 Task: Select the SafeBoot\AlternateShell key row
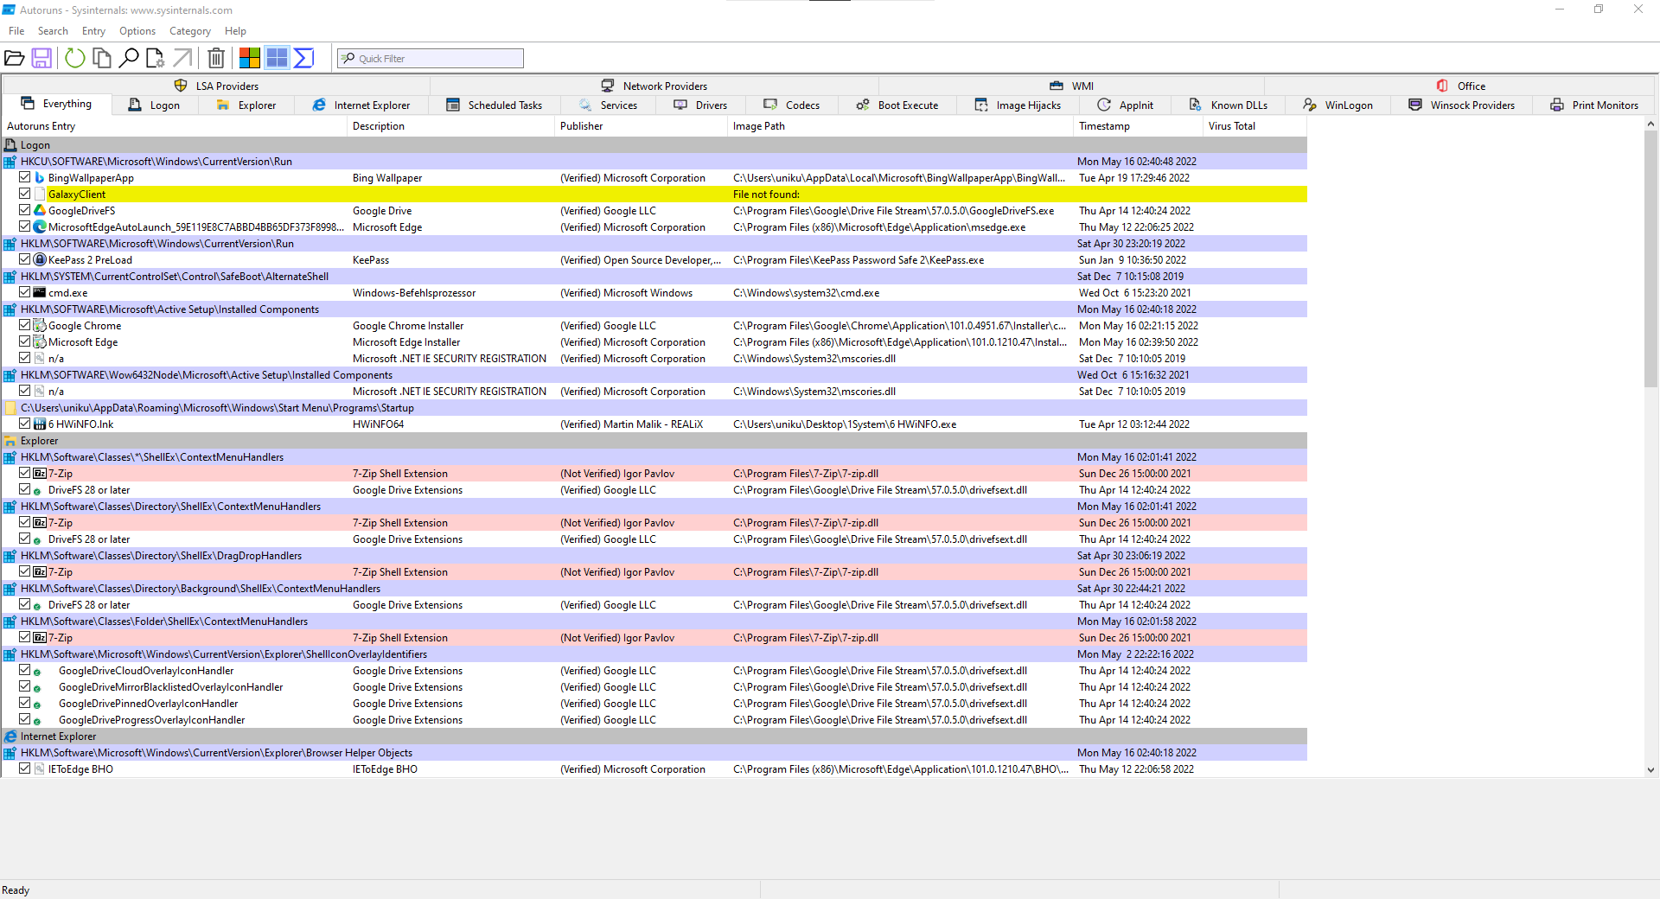pyautogui.click(x=654, y=277)
